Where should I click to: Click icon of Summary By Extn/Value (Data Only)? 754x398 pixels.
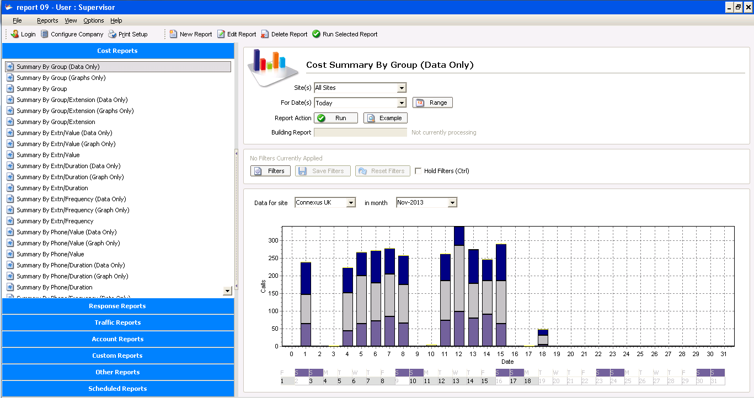tap(10, 133)
